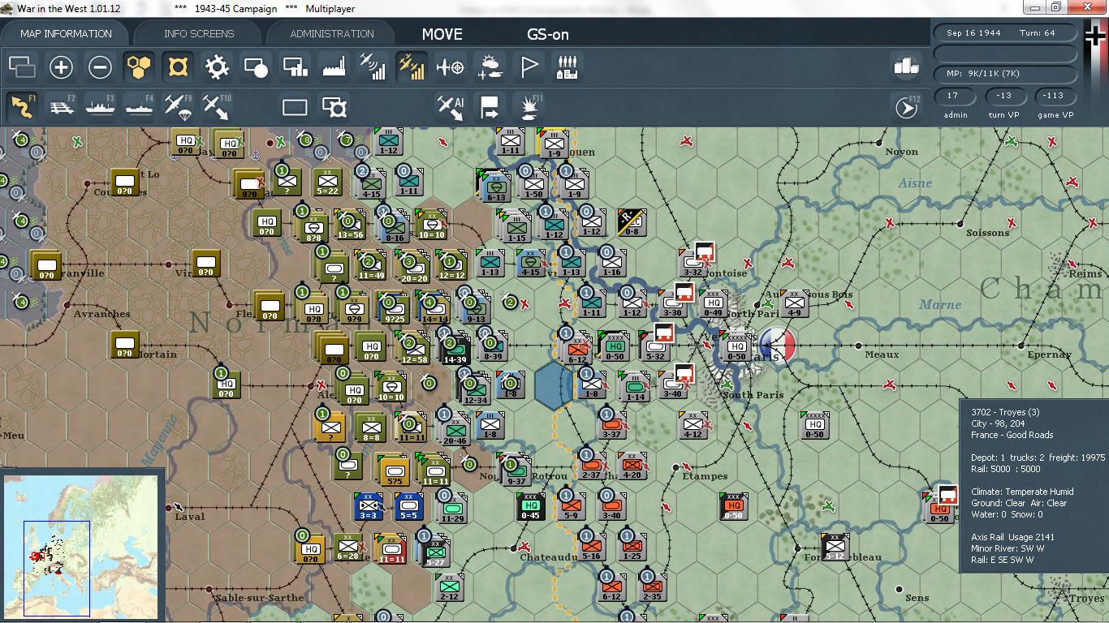Select the black unit counter labeled 14-39
Image resolution: width=1109 pixels, height=623 pixels.
click(x=455, y=350)
